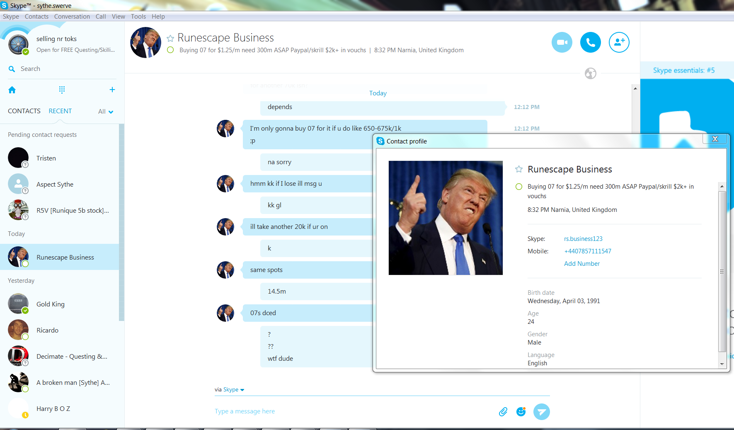Click the search magnifier icon
734x430 pixels.
12,69
